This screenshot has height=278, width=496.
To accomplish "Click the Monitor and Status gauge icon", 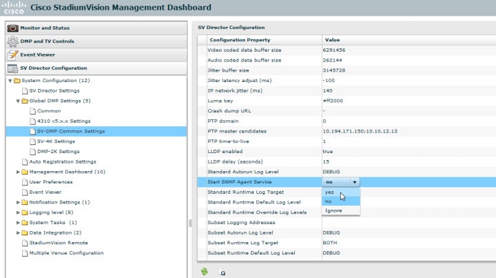I will [x=12, y=28].
